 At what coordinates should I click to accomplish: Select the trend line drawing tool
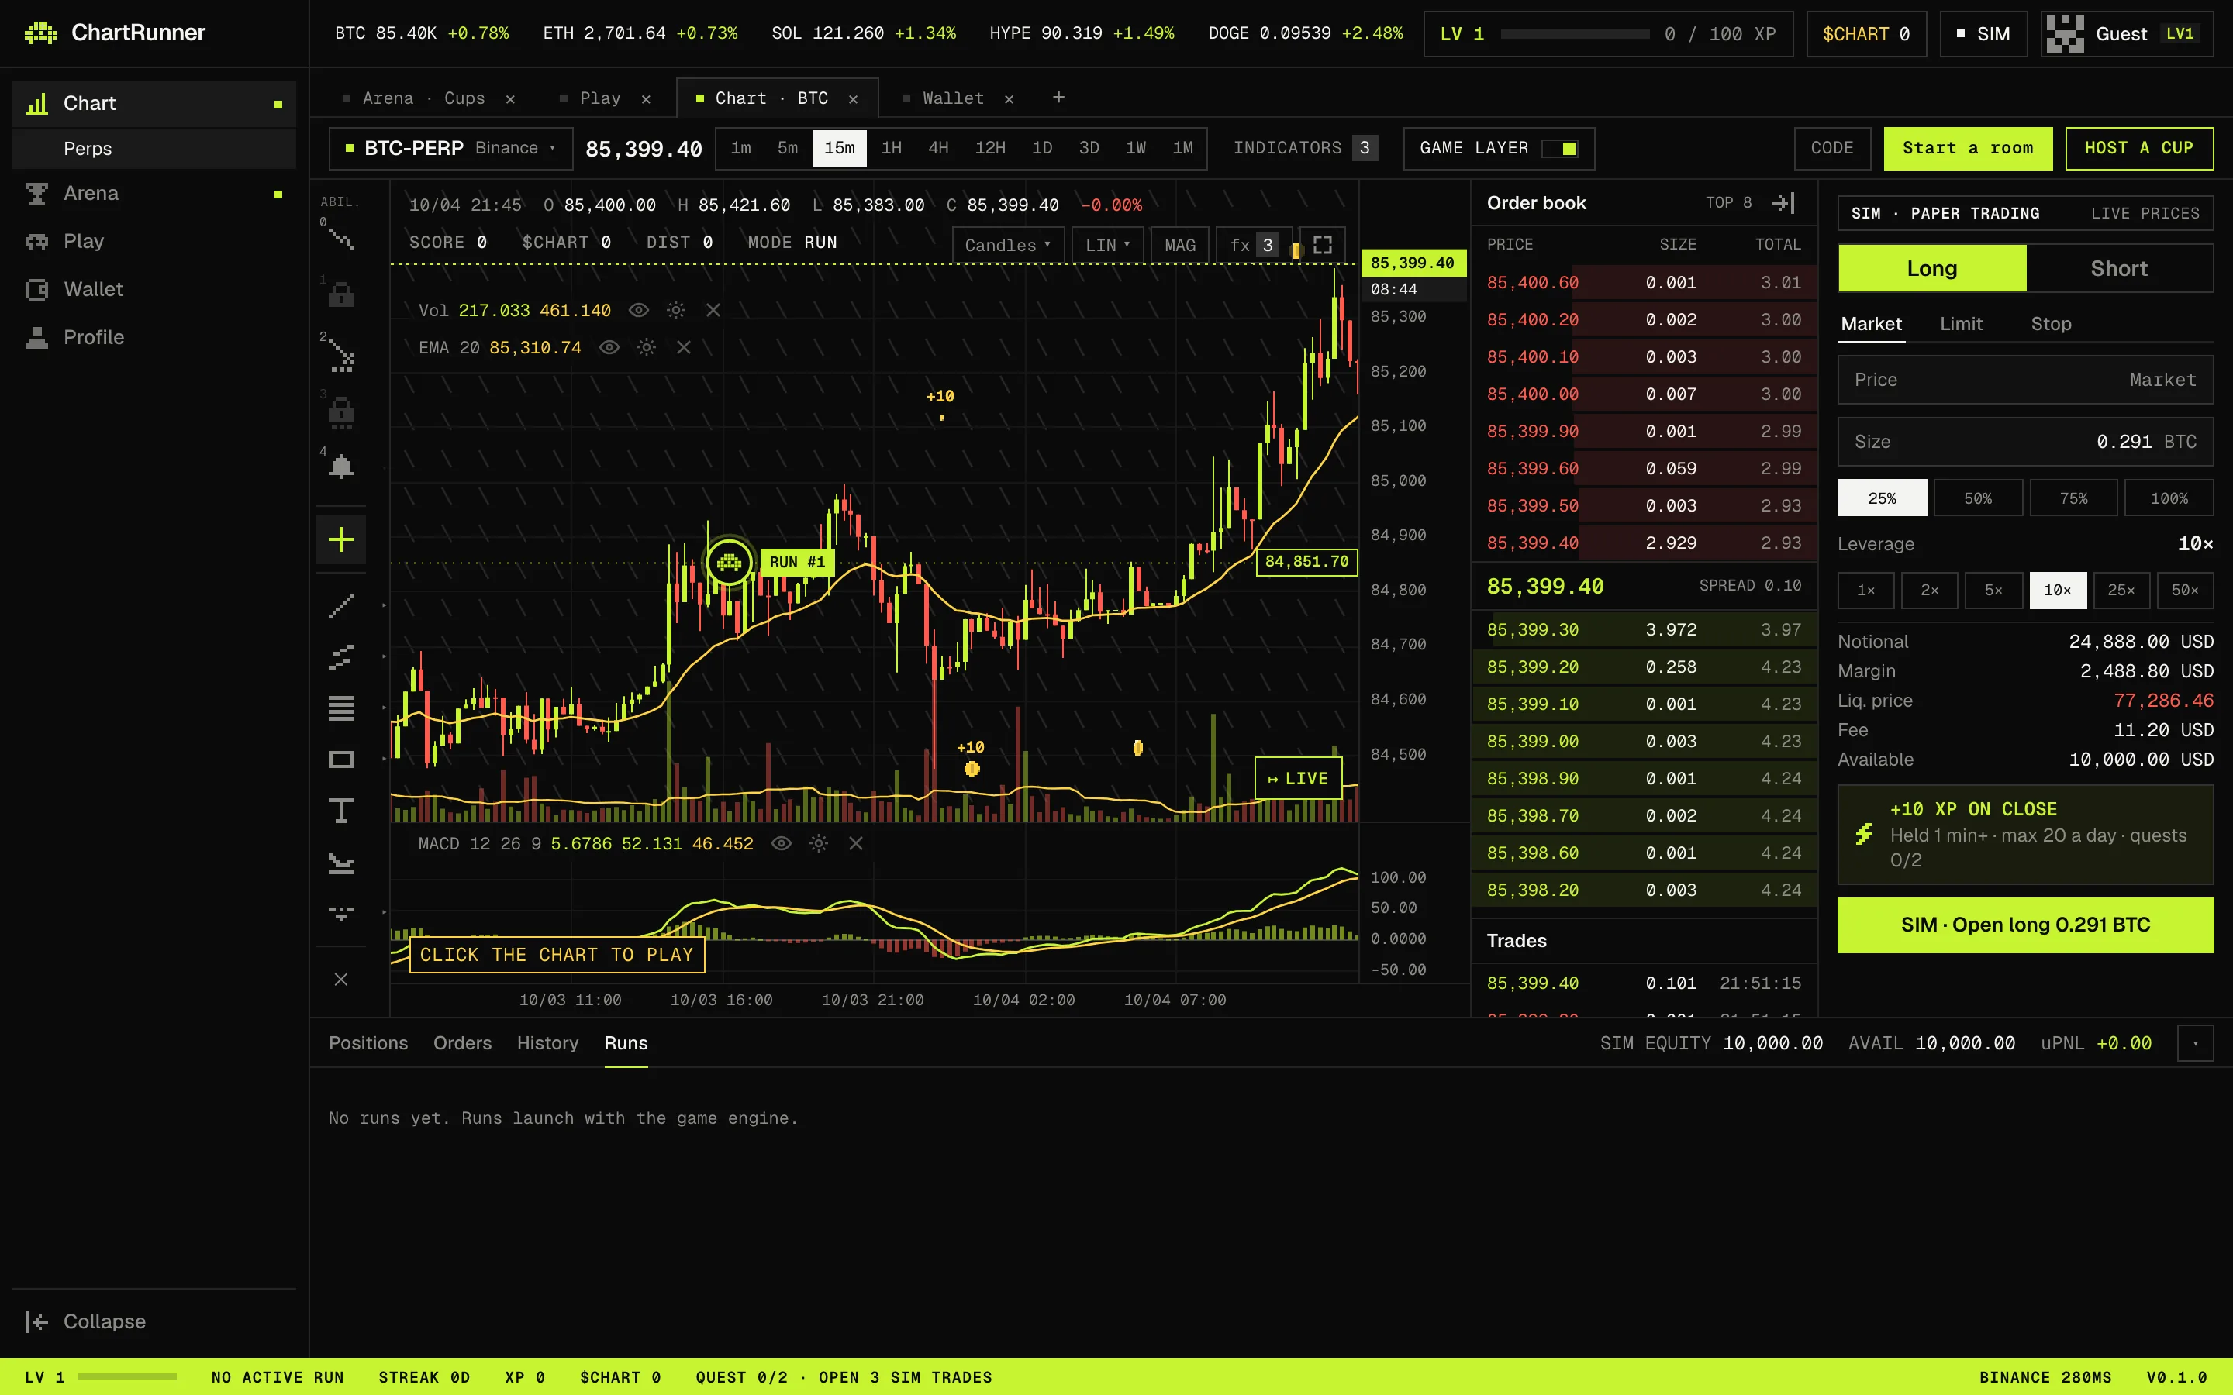tap(340, 606)
